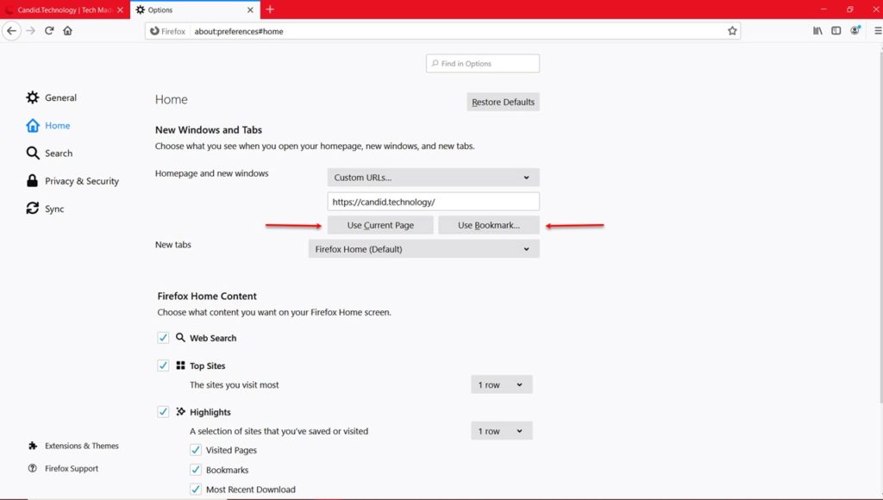Viewport: 883px width, 500px height.
Task: Open the Firefox account icon
Action: (855, 31)
